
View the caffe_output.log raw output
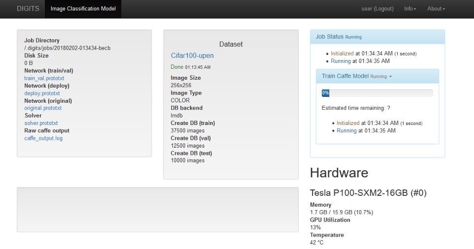click(43, 138)
